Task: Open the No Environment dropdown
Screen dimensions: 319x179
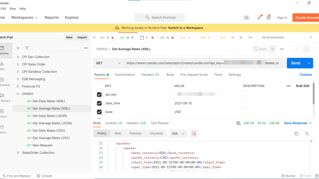Action: click(287, 38)
